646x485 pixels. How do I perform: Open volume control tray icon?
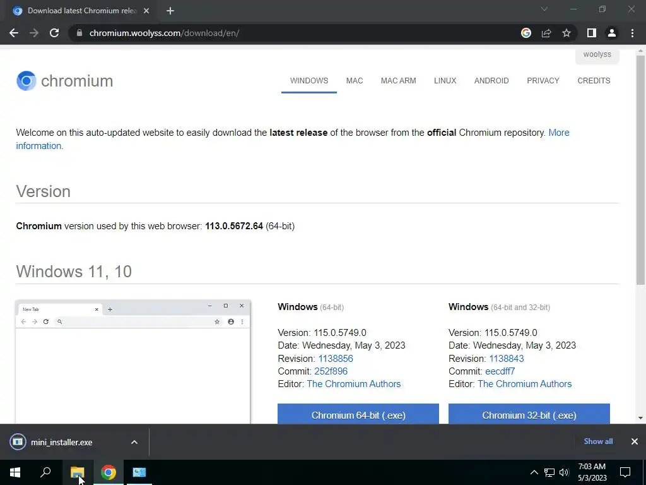click(564, 472)
